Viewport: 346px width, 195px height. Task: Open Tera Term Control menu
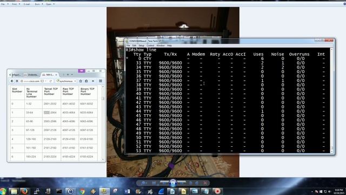coord(150,45)
